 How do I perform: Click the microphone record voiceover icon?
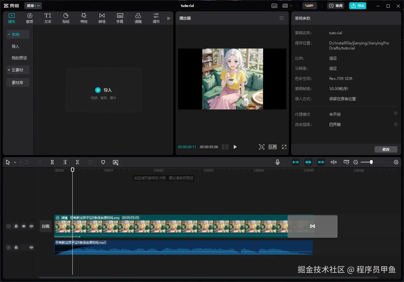(x=278, y=162)
